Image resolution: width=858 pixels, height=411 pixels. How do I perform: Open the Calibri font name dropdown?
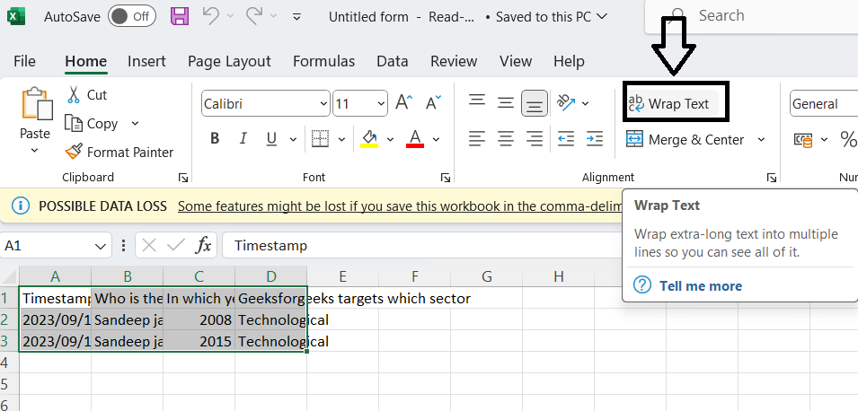pos(324,104)
